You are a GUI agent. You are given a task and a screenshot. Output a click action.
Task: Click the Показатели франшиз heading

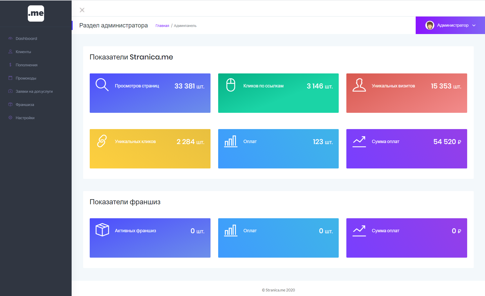(125, 202)
